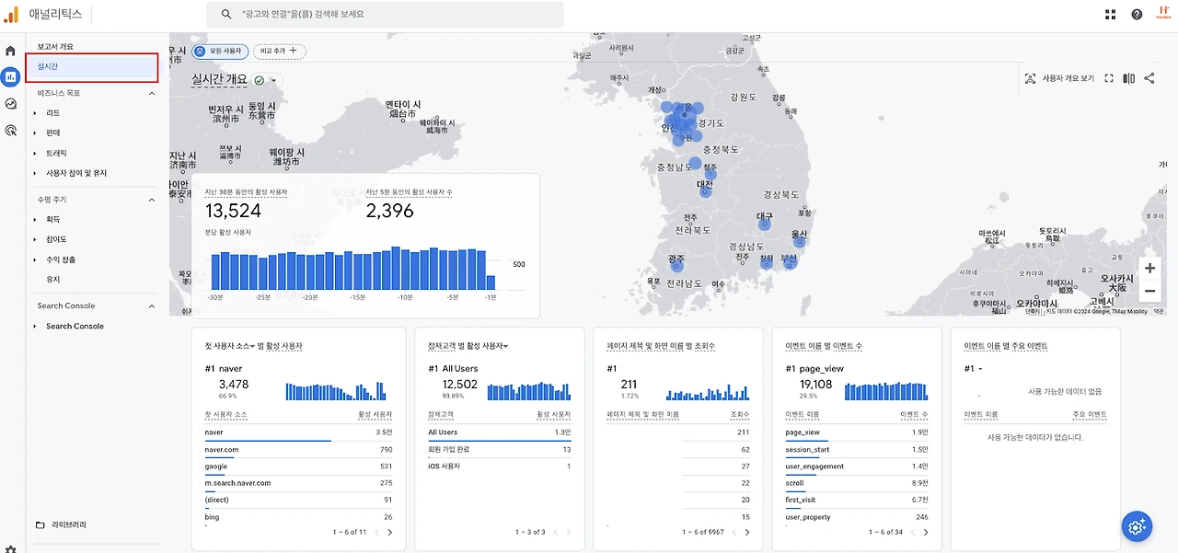Image resolution: width=1178 pixels, height=553 pixels.
Task: Collapse the 비즈니스 목표 section
Action: pyautogui.click(x=152, y=93)
